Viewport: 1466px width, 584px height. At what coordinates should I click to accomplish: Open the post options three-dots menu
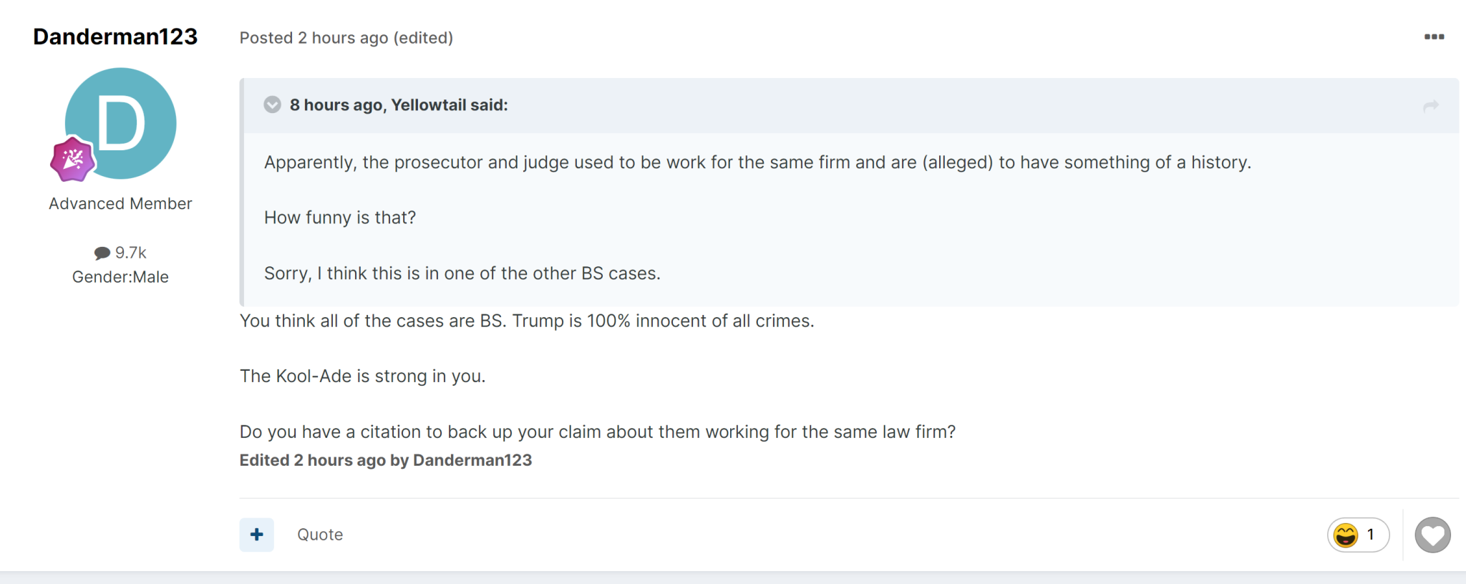[1434, 36]
